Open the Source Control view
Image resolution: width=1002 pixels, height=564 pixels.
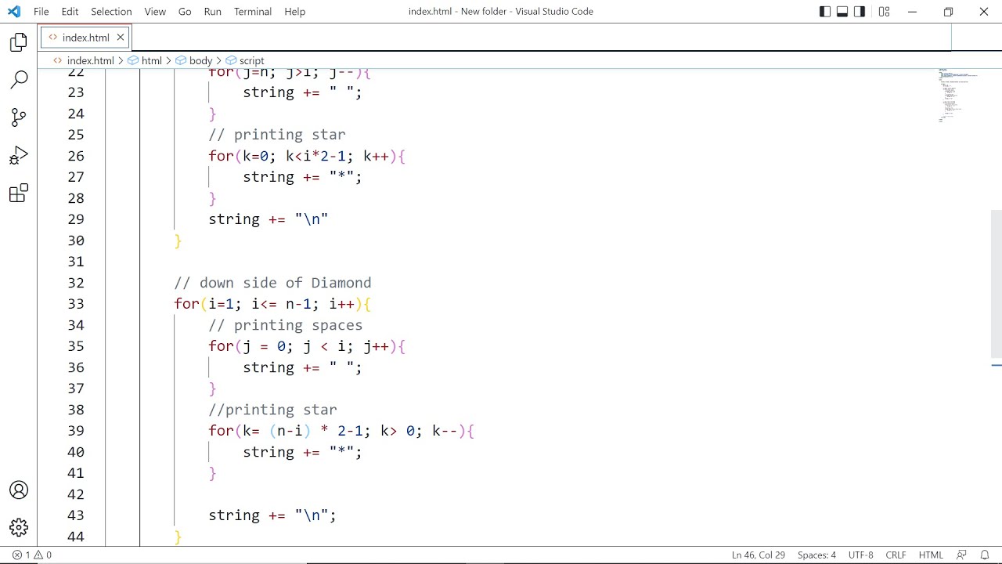click(x=19, y=117)
